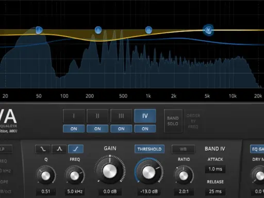This screenshot has width=264, height=198.
Task: Click the RATIO label
Action: [184, 159]
